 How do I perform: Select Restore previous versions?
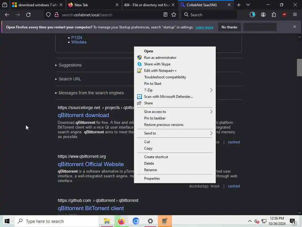coord(175,125)
